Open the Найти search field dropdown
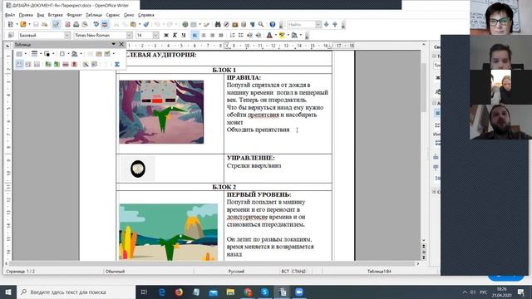532x299 pixels. click(318, 24)
